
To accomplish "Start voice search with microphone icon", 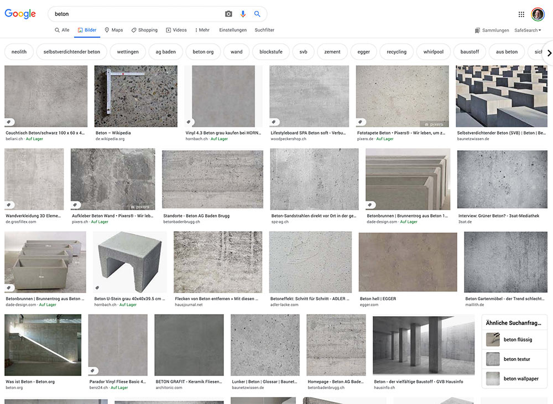I will point(243,14).
